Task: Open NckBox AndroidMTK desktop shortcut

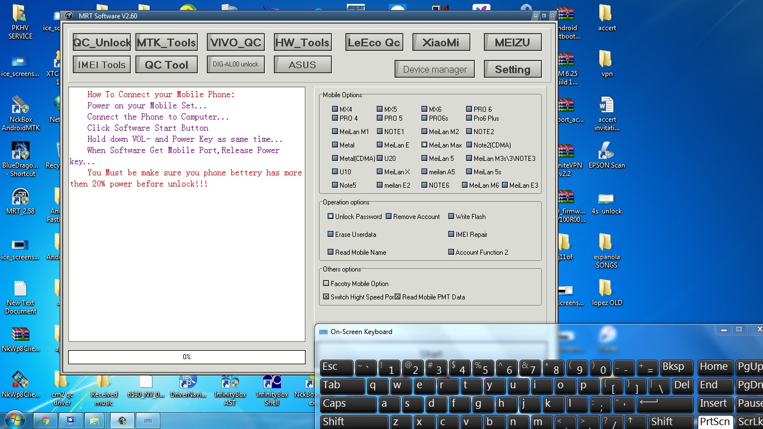Action: pos(21,114)
